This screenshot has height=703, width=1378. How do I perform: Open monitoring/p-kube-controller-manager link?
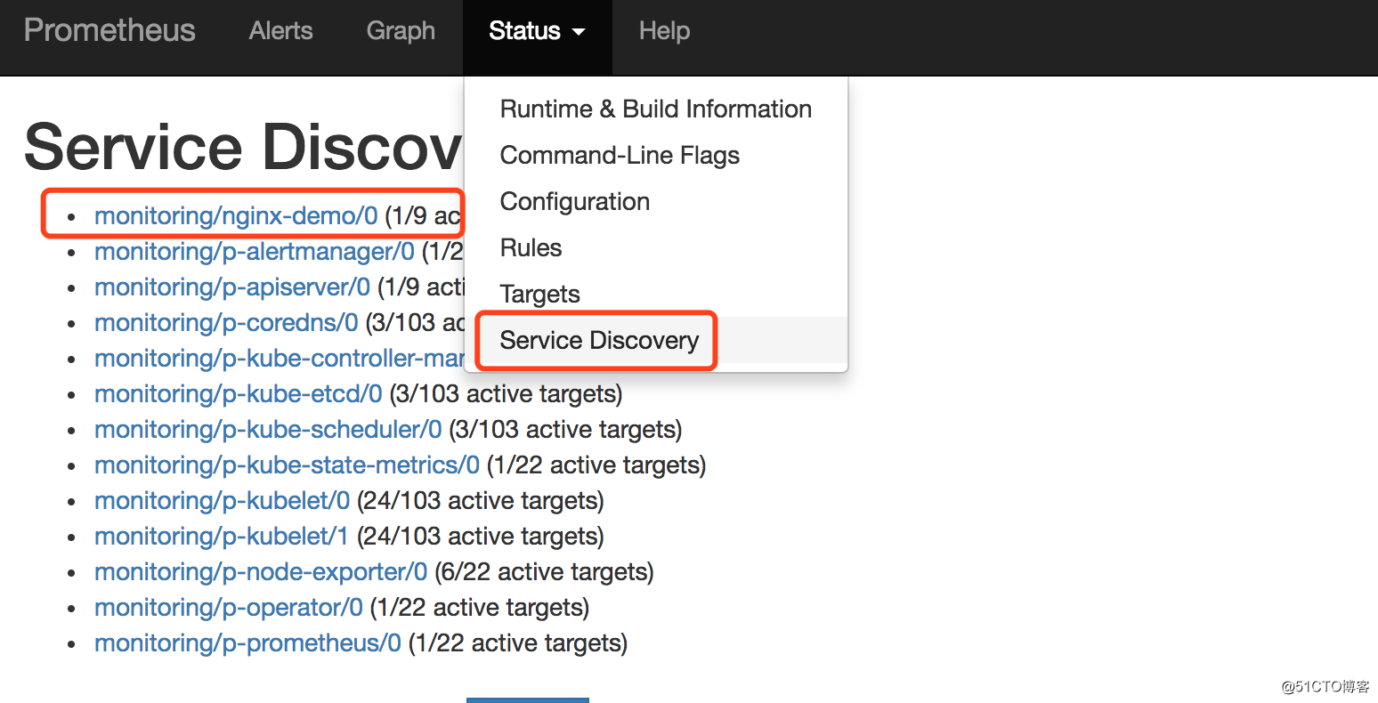280,358
